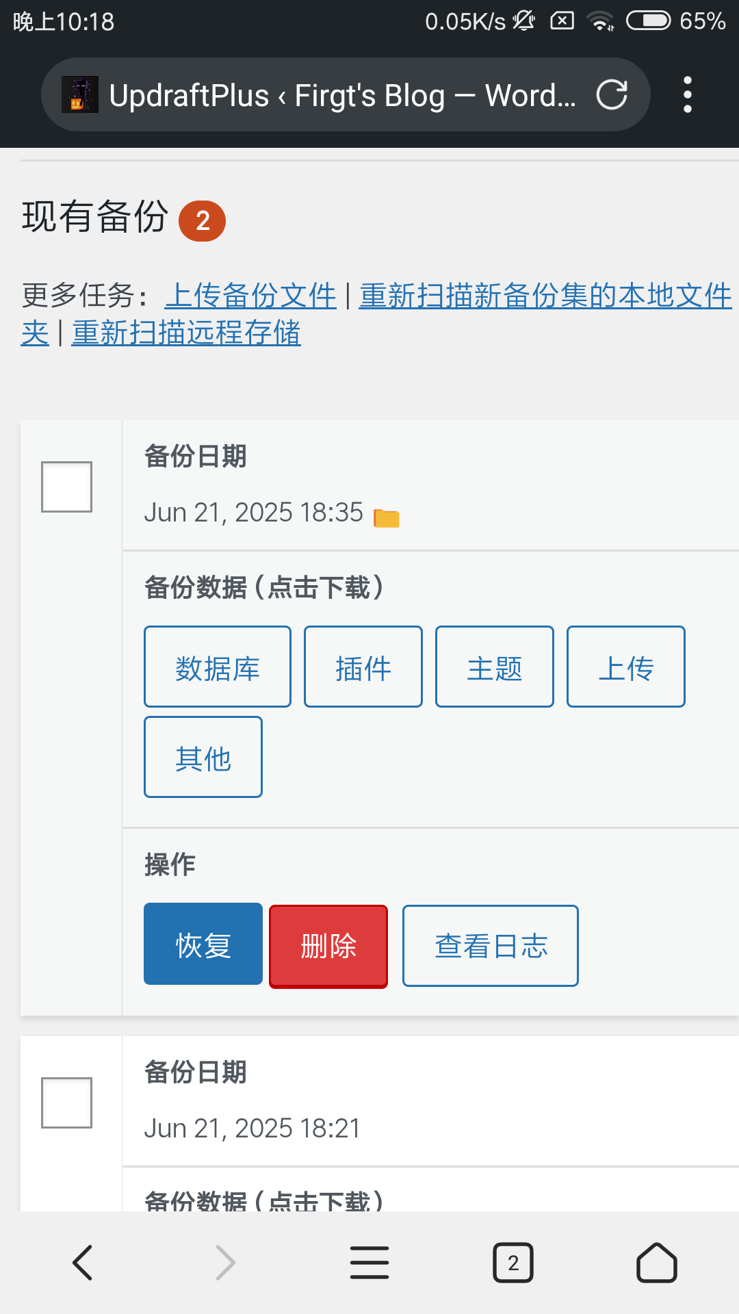The image size is (739, 1314).
Task: Open 查看日志 for the 18:35 backup
Action: pyautogui.click(x=491, y=946)
